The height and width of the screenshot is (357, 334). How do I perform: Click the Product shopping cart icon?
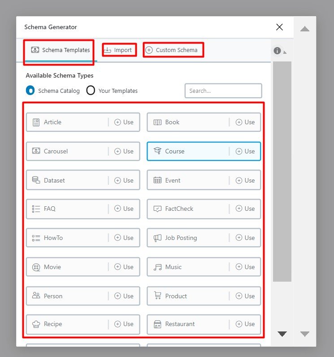coord(157,296)
